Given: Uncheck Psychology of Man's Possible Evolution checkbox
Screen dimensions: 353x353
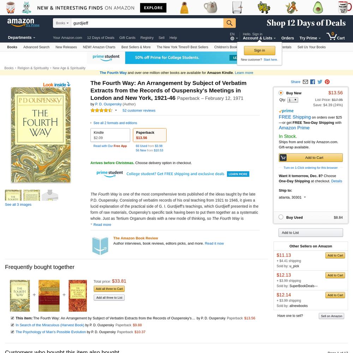Looking at the screenshot, I should click(x=12, y=332).
